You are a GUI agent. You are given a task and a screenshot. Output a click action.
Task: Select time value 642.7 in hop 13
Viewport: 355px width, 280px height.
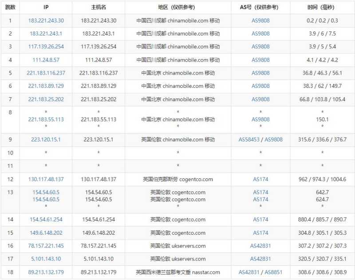(322, 192)
